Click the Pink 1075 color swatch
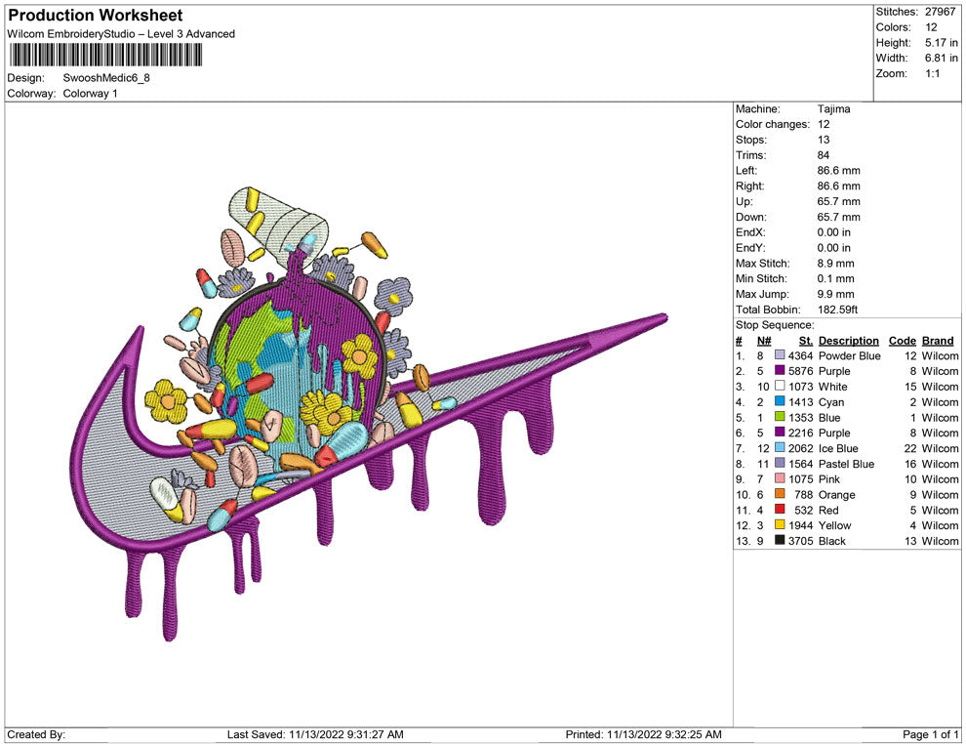 [x=780, y=478]
